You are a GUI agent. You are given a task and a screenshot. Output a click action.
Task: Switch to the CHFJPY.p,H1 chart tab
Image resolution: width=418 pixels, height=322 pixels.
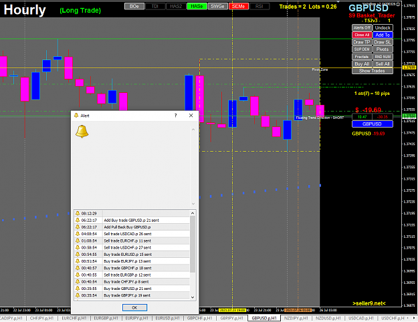(41, 318)
